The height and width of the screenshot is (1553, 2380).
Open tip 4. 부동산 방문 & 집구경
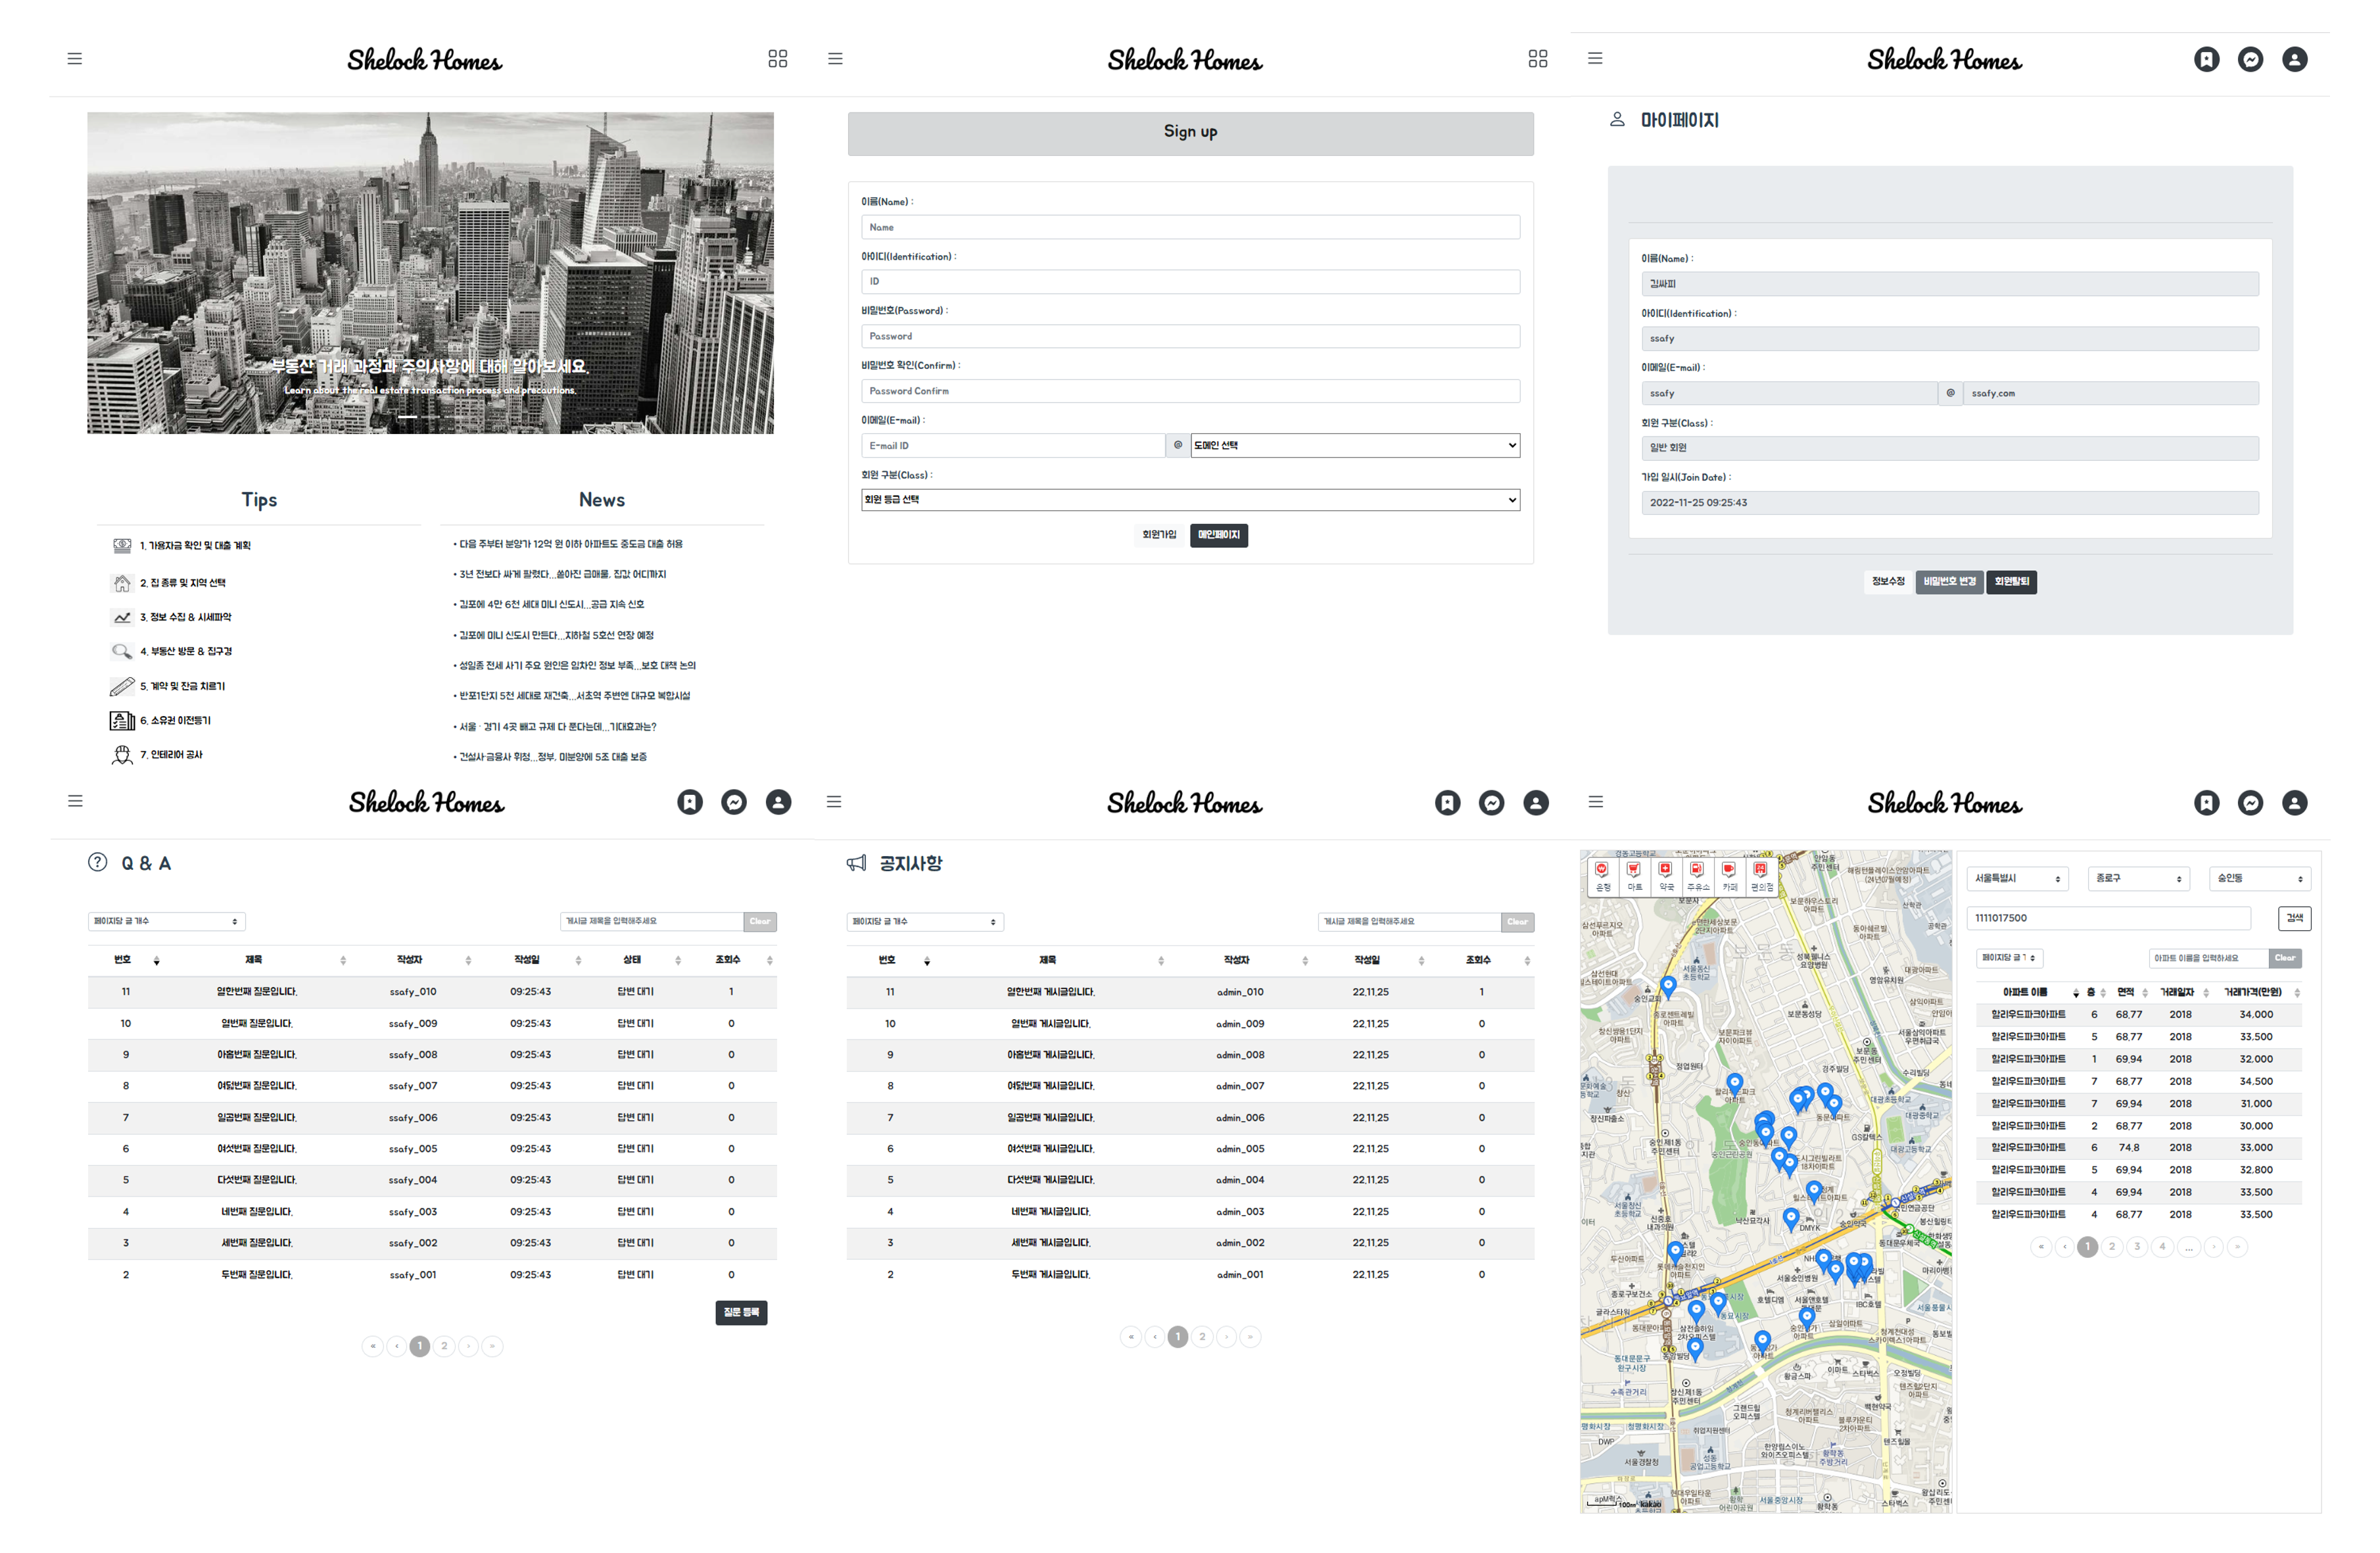[186, 651]
